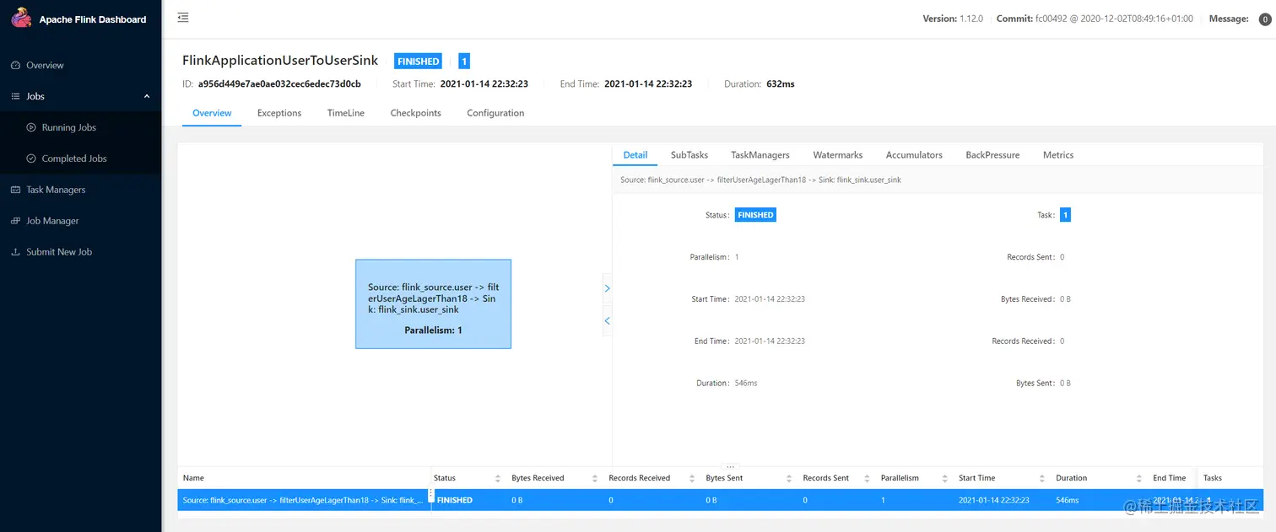Click the Version 1.12.0 label
Image resolution: width=1276 pixels, height=532 pixels.
953,19
